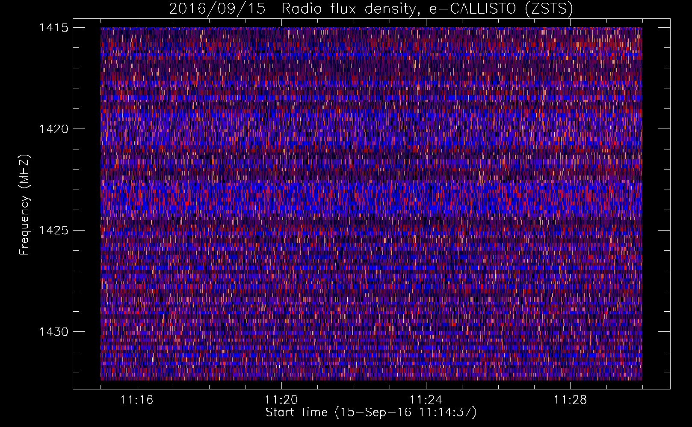Select the 1420 frequency tick label

(53, 129)
